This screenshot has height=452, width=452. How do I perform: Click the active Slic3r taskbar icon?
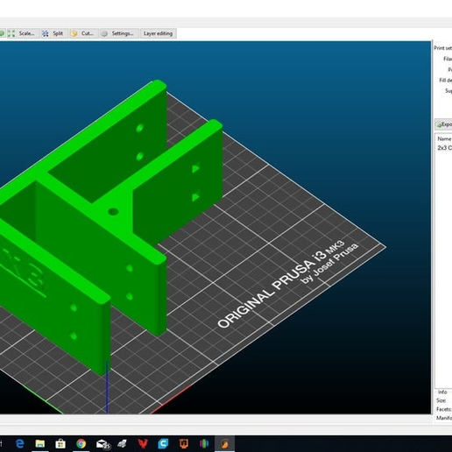coord(224,444)
